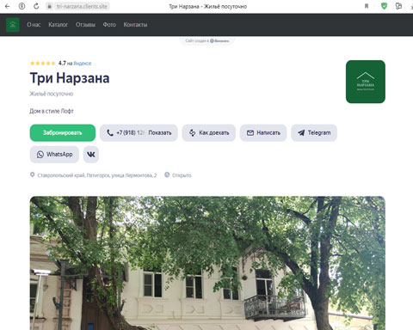
Task: Open the 'Фото' menu item
Action: [x=109, y=25]
